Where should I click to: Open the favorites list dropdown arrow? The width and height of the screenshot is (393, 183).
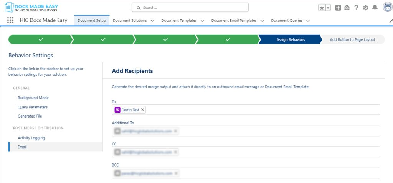point(328,8)
